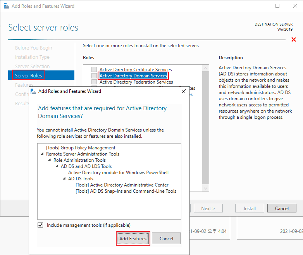
Task: Click roles list scrollbar down arrow
Action: pyautogui.click(x=205, y=188)
